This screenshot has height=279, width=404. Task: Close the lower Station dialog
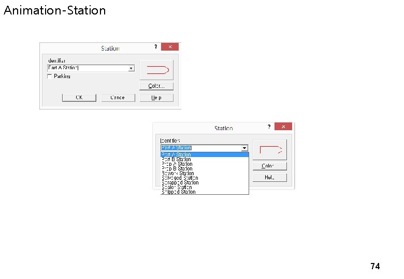point(283,127)
